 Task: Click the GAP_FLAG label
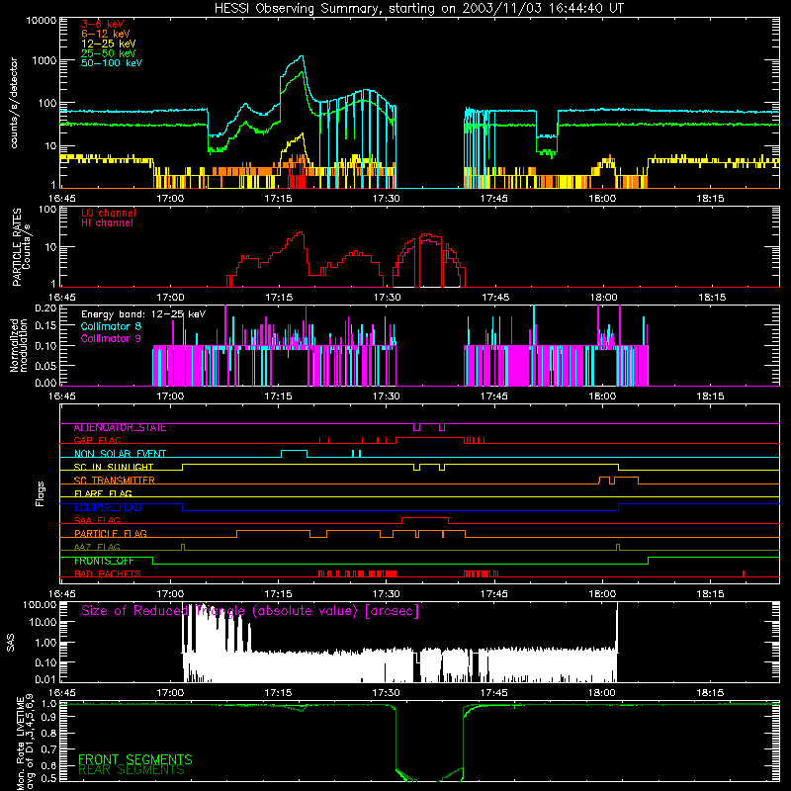pyautogui.click(x=97, y=440)
